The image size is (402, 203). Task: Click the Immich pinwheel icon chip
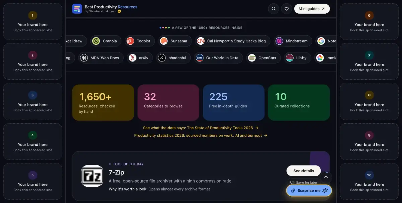point(325,58)
